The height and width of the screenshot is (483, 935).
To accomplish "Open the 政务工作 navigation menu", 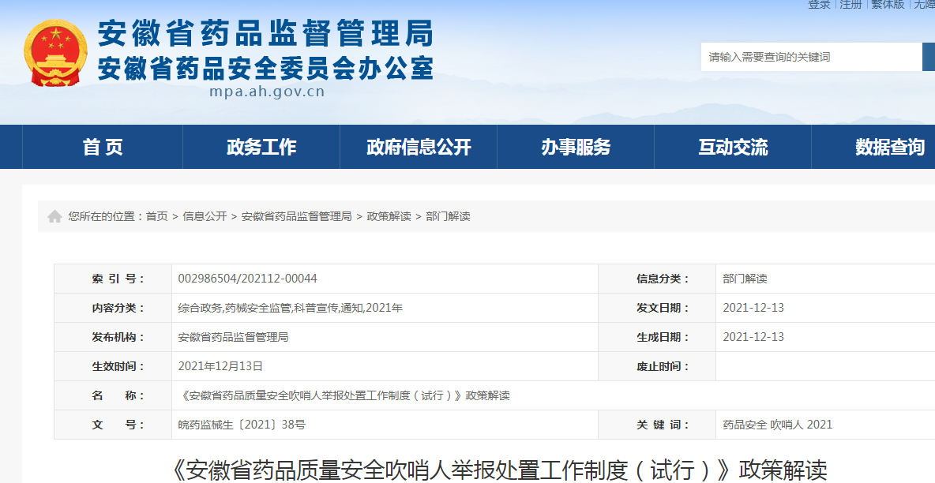I will [x=261, y=147].
